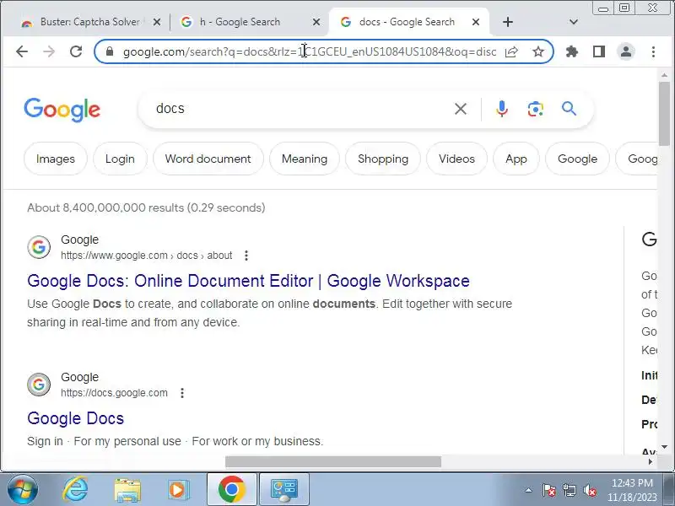The image size is (675, 506).
Task: Filter results by Videos
Action: coord(456,159)
